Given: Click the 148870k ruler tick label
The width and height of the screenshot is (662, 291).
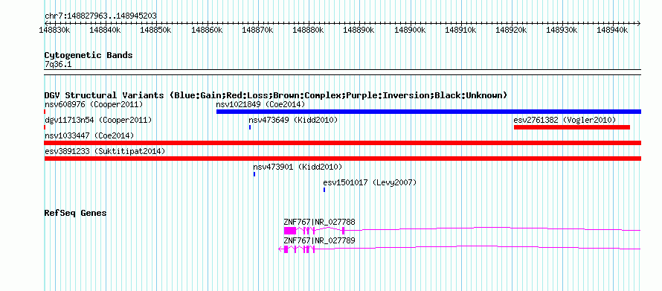Looking at the screenshot, I should (x=257, y=30).
